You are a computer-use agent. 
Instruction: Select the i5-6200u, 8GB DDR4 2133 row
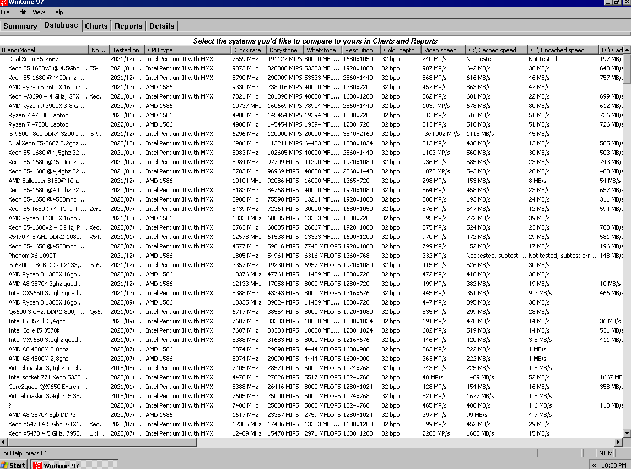pos(311,265)
